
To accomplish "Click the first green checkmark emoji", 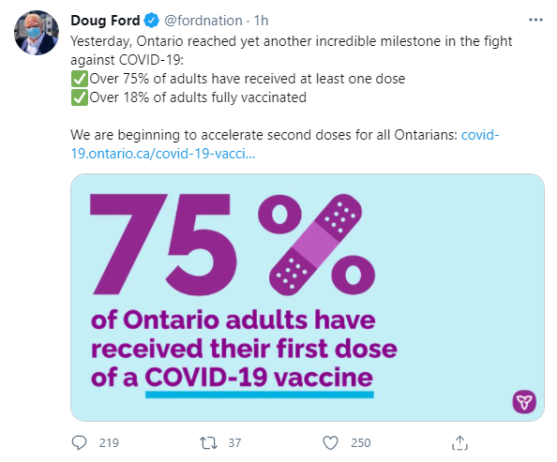I will (x=79, y=79).
